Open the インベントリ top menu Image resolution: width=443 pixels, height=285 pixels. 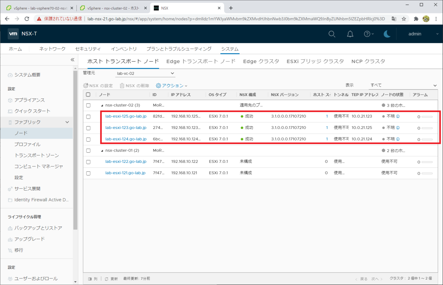point(124,49)
